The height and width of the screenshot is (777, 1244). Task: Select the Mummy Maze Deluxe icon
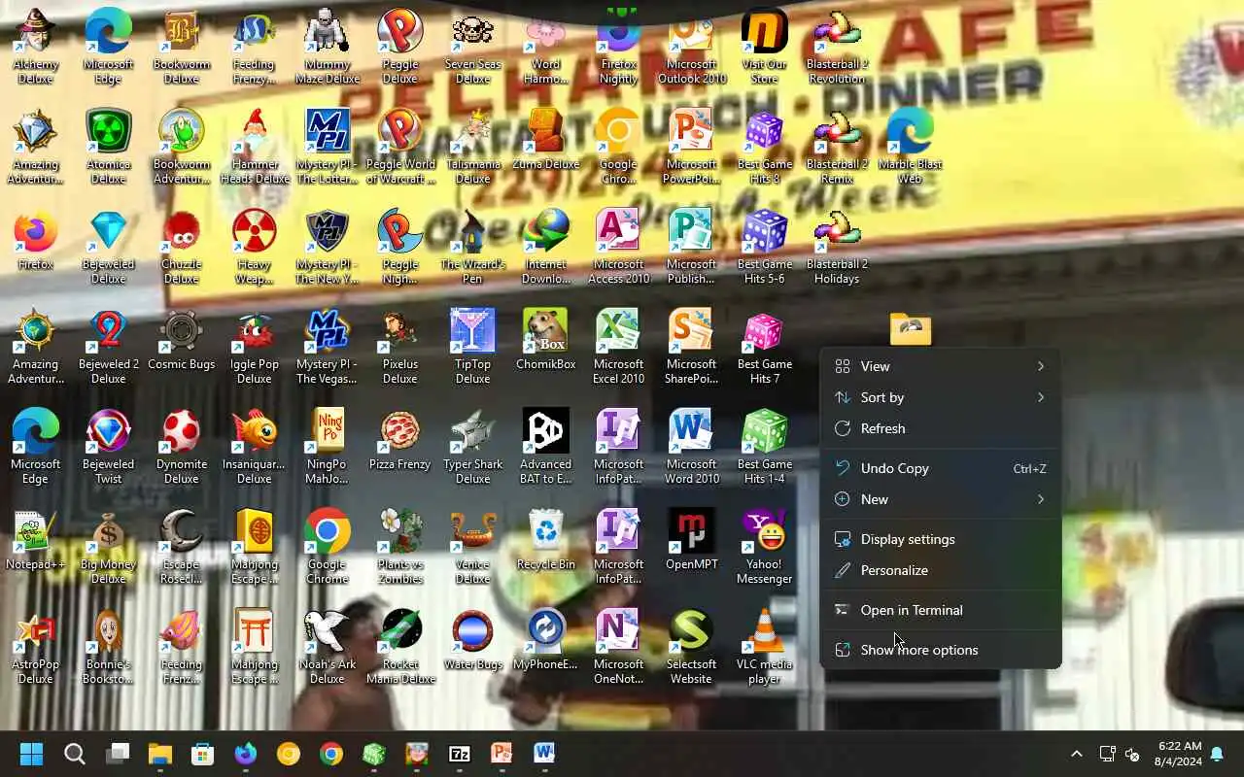(327, 47)
